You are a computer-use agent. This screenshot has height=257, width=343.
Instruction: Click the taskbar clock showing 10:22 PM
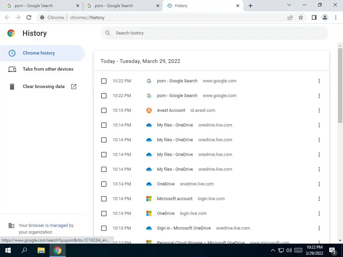pyautogui.click(x=314, y=250)
